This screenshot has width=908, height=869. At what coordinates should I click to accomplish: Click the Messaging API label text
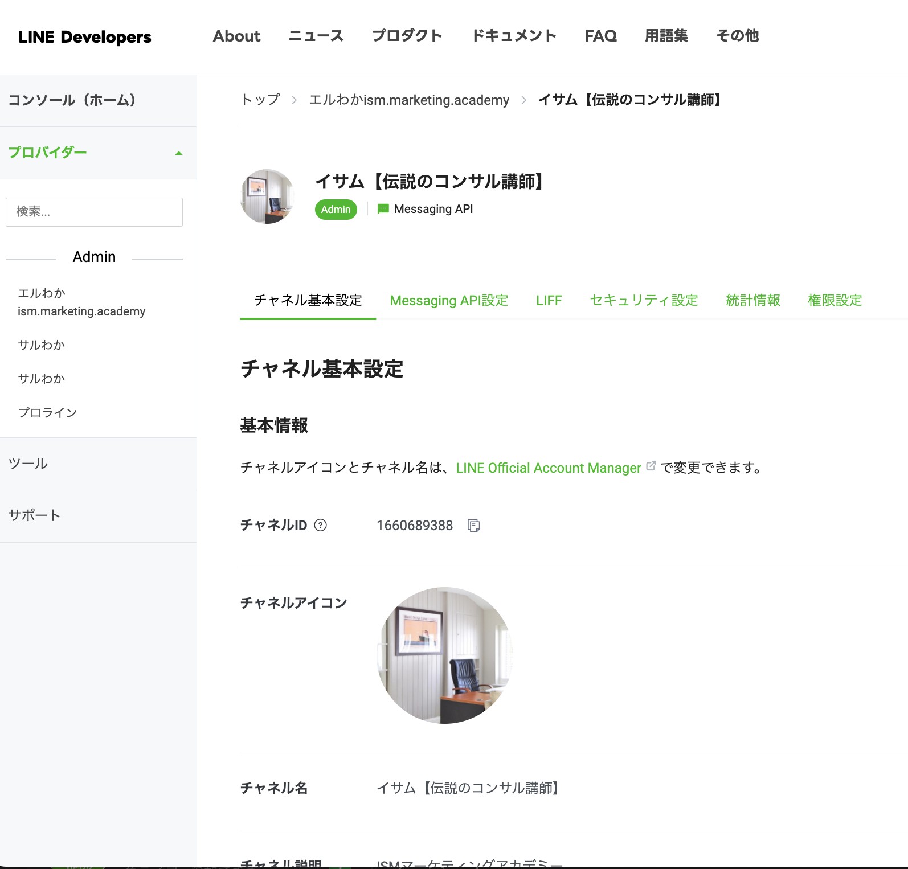click(433, 209)
